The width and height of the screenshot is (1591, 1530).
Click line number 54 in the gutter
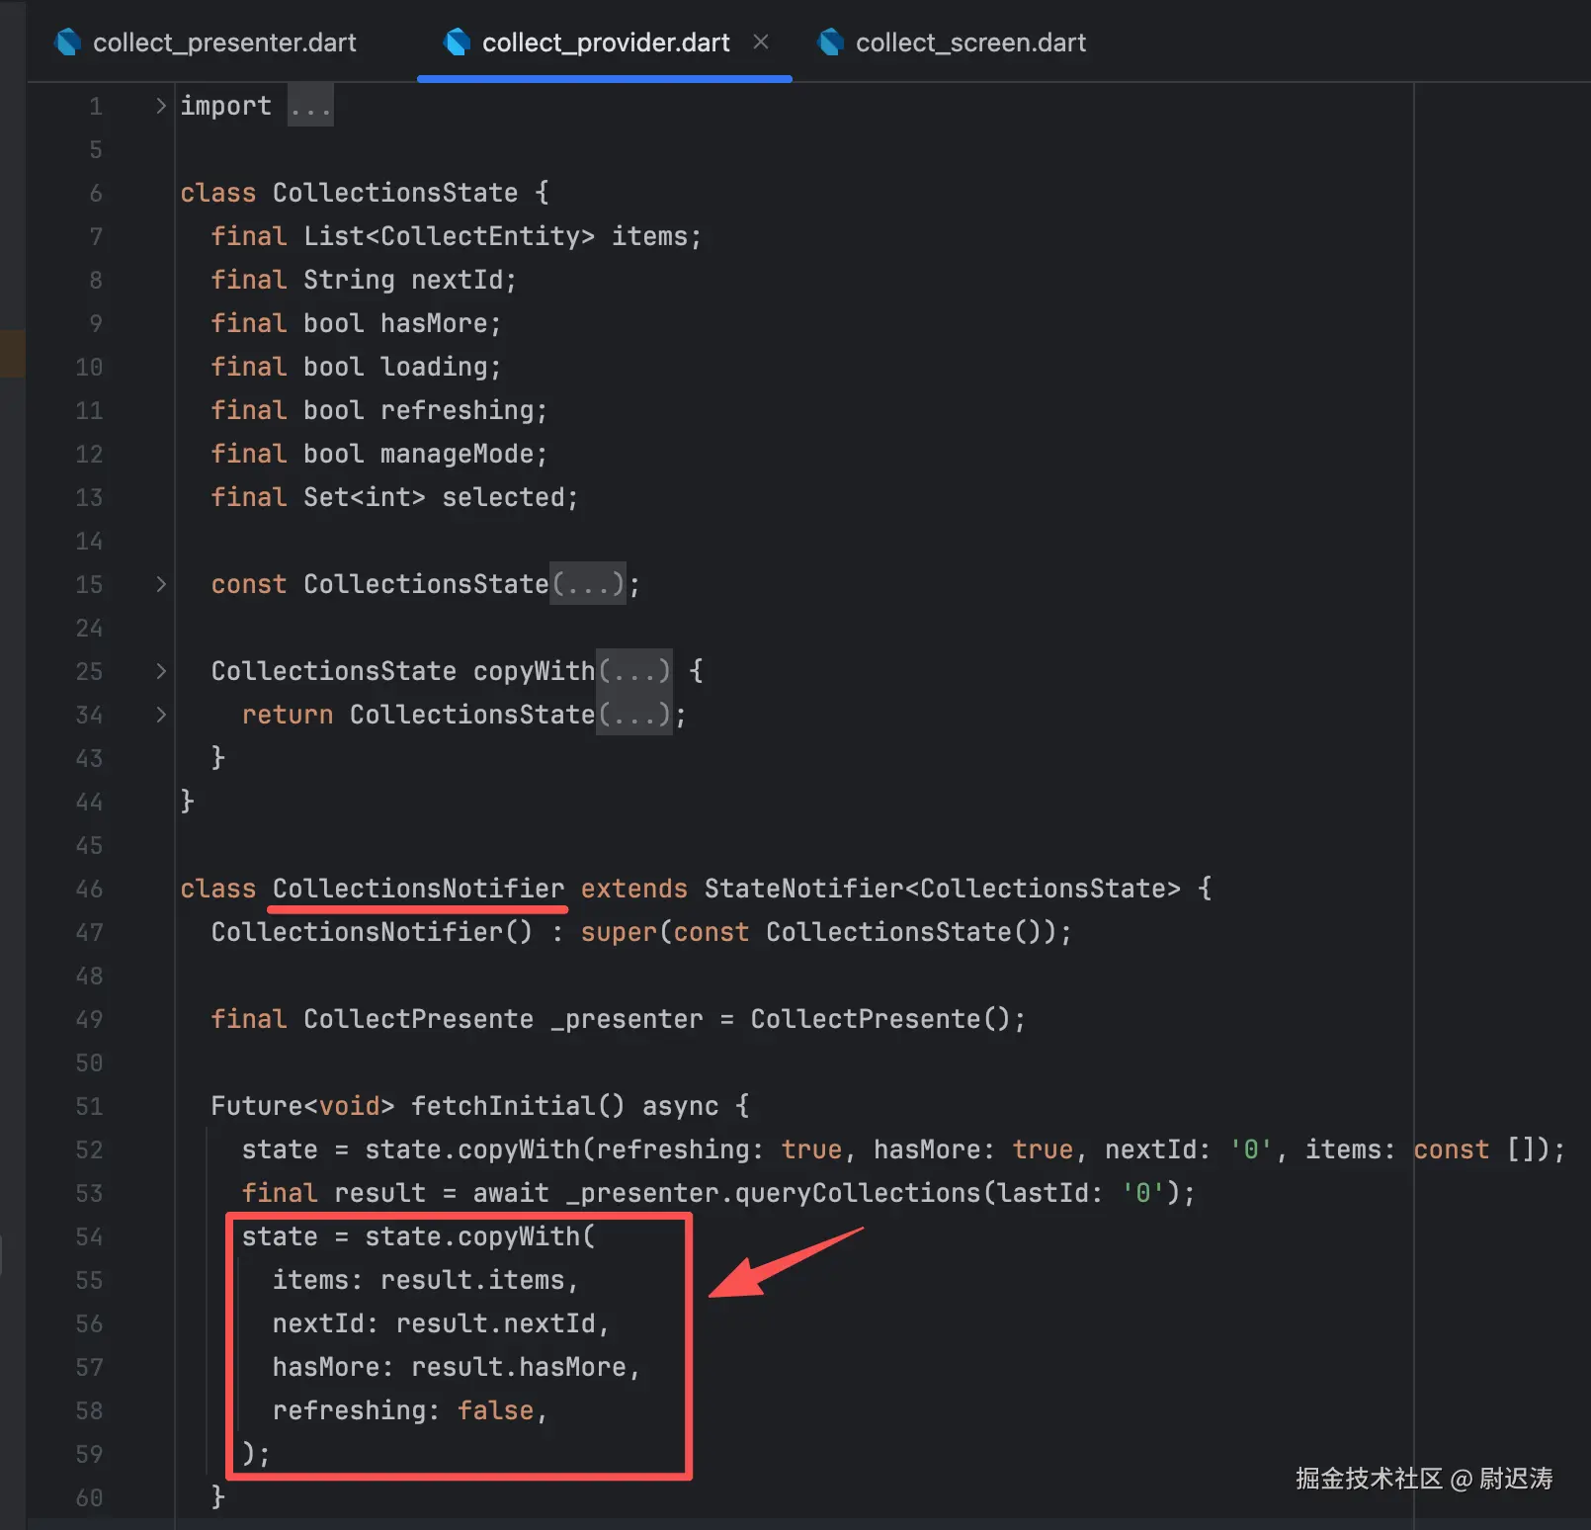[89, 1236]
